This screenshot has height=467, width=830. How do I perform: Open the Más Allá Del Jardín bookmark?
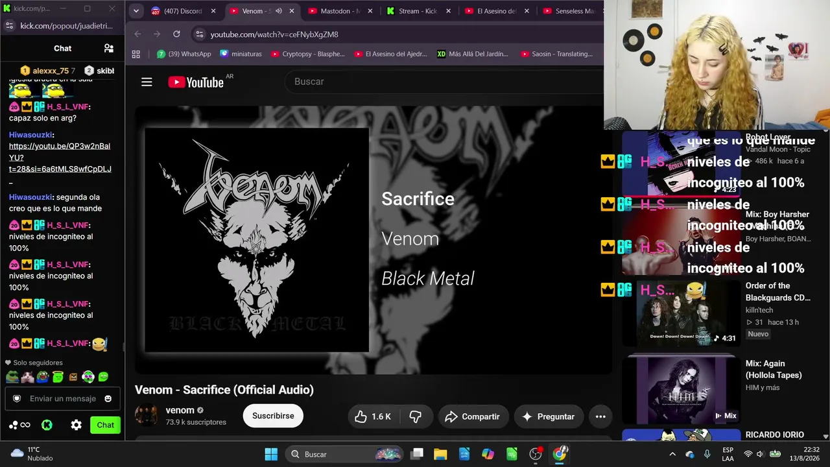pos(473,54)
